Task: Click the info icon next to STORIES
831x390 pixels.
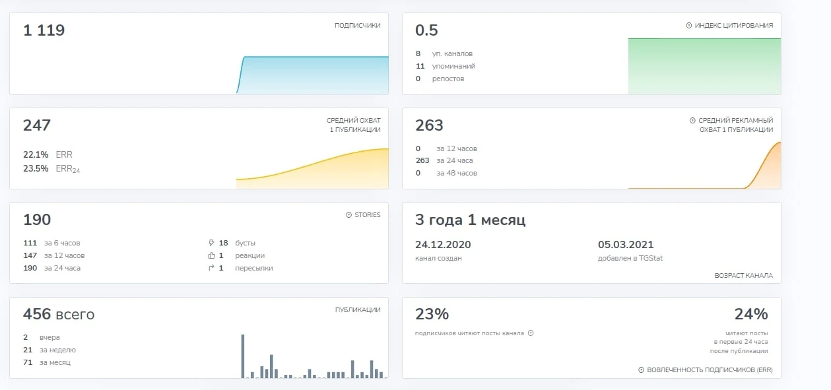Action: (x=349, y=215)
